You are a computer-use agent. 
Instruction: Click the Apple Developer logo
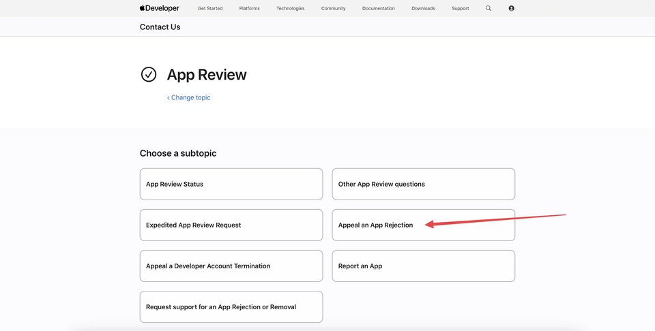point(160,8)
